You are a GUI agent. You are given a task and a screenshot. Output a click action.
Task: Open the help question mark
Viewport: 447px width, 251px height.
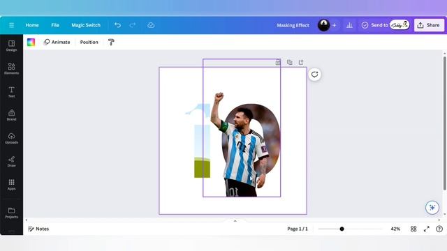439,229
